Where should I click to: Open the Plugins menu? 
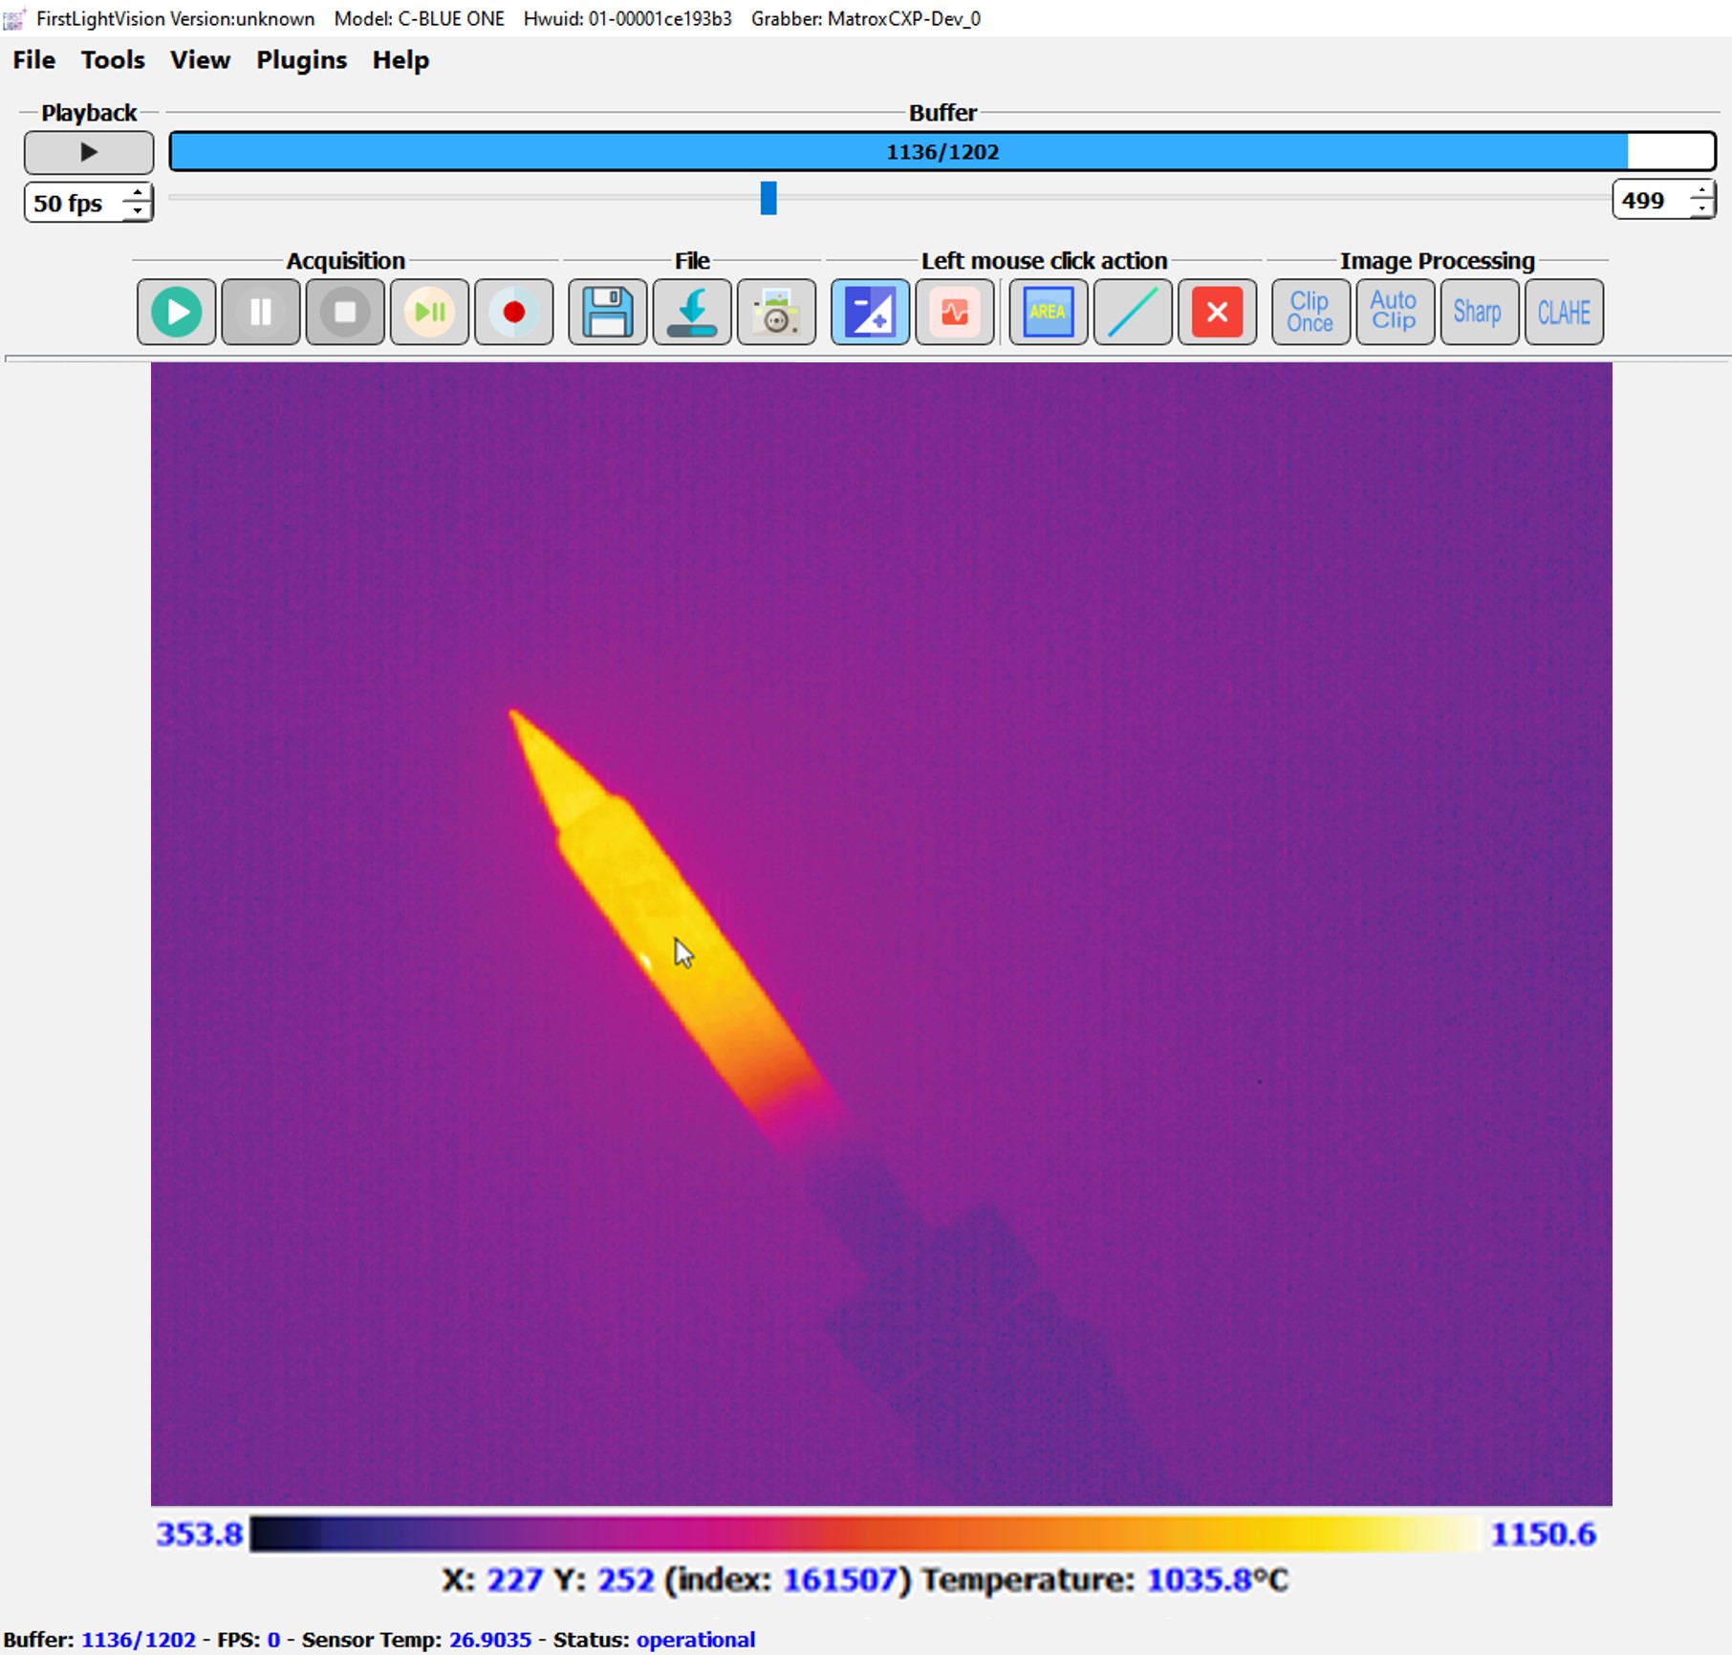coord(301,60)
